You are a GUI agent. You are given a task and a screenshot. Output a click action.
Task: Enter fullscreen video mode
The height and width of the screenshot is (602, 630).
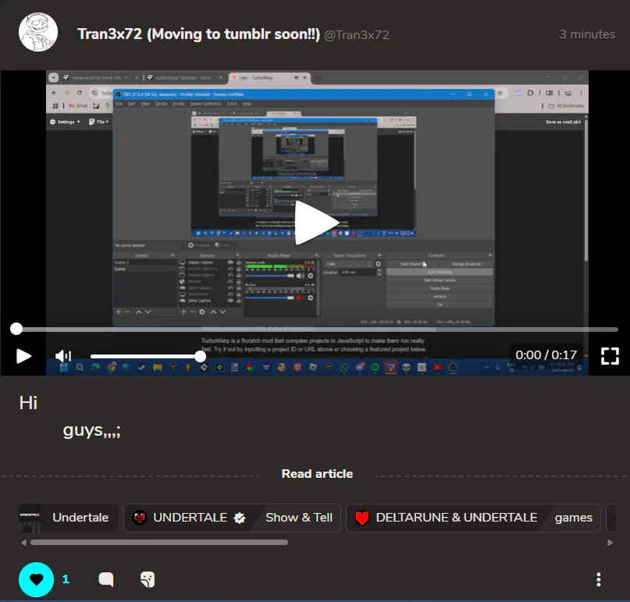tap(610, 356)
